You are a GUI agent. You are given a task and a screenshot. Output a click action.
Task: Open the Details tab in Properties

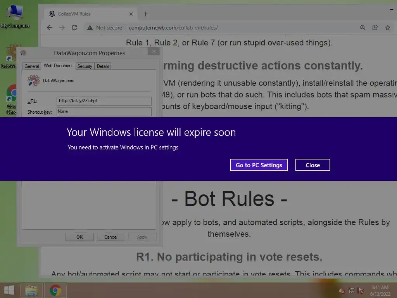(103, 66)
